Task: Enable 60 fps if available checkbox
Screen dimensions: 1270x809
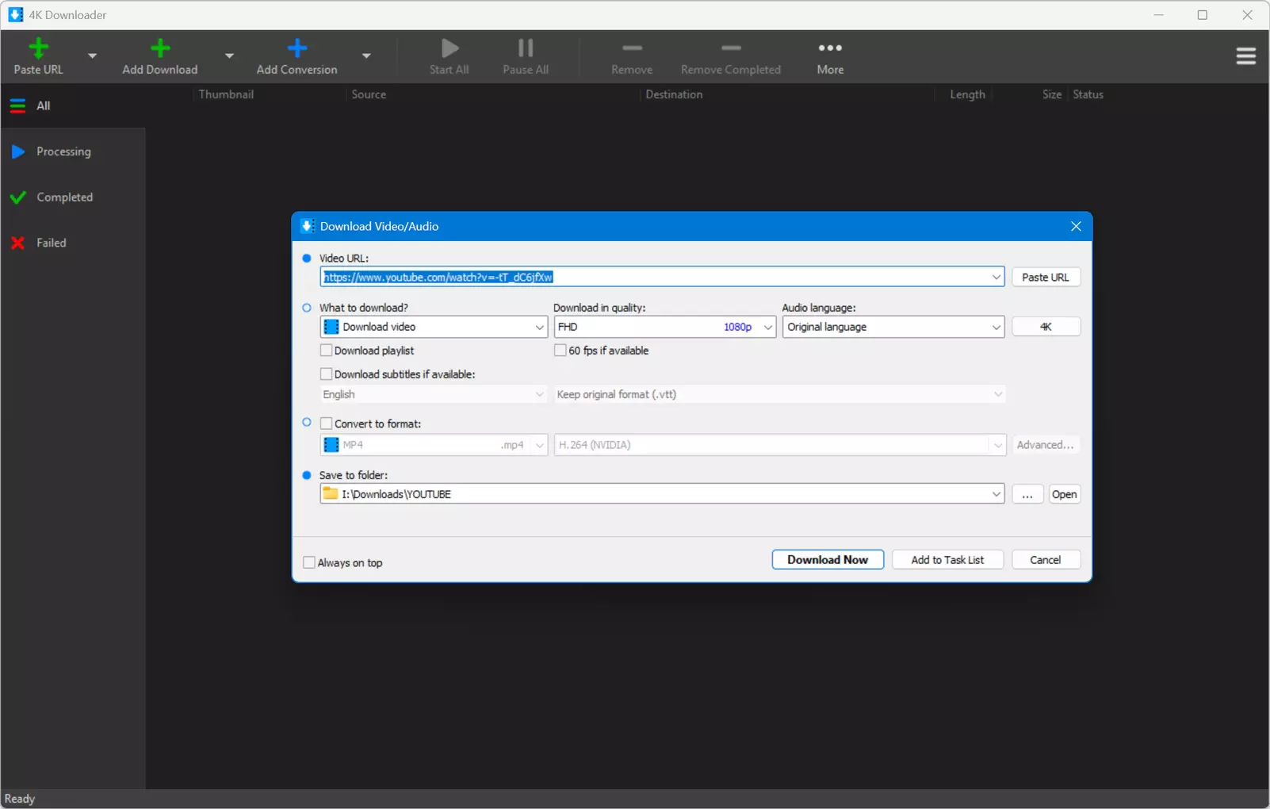Action: tap(560, 351)
